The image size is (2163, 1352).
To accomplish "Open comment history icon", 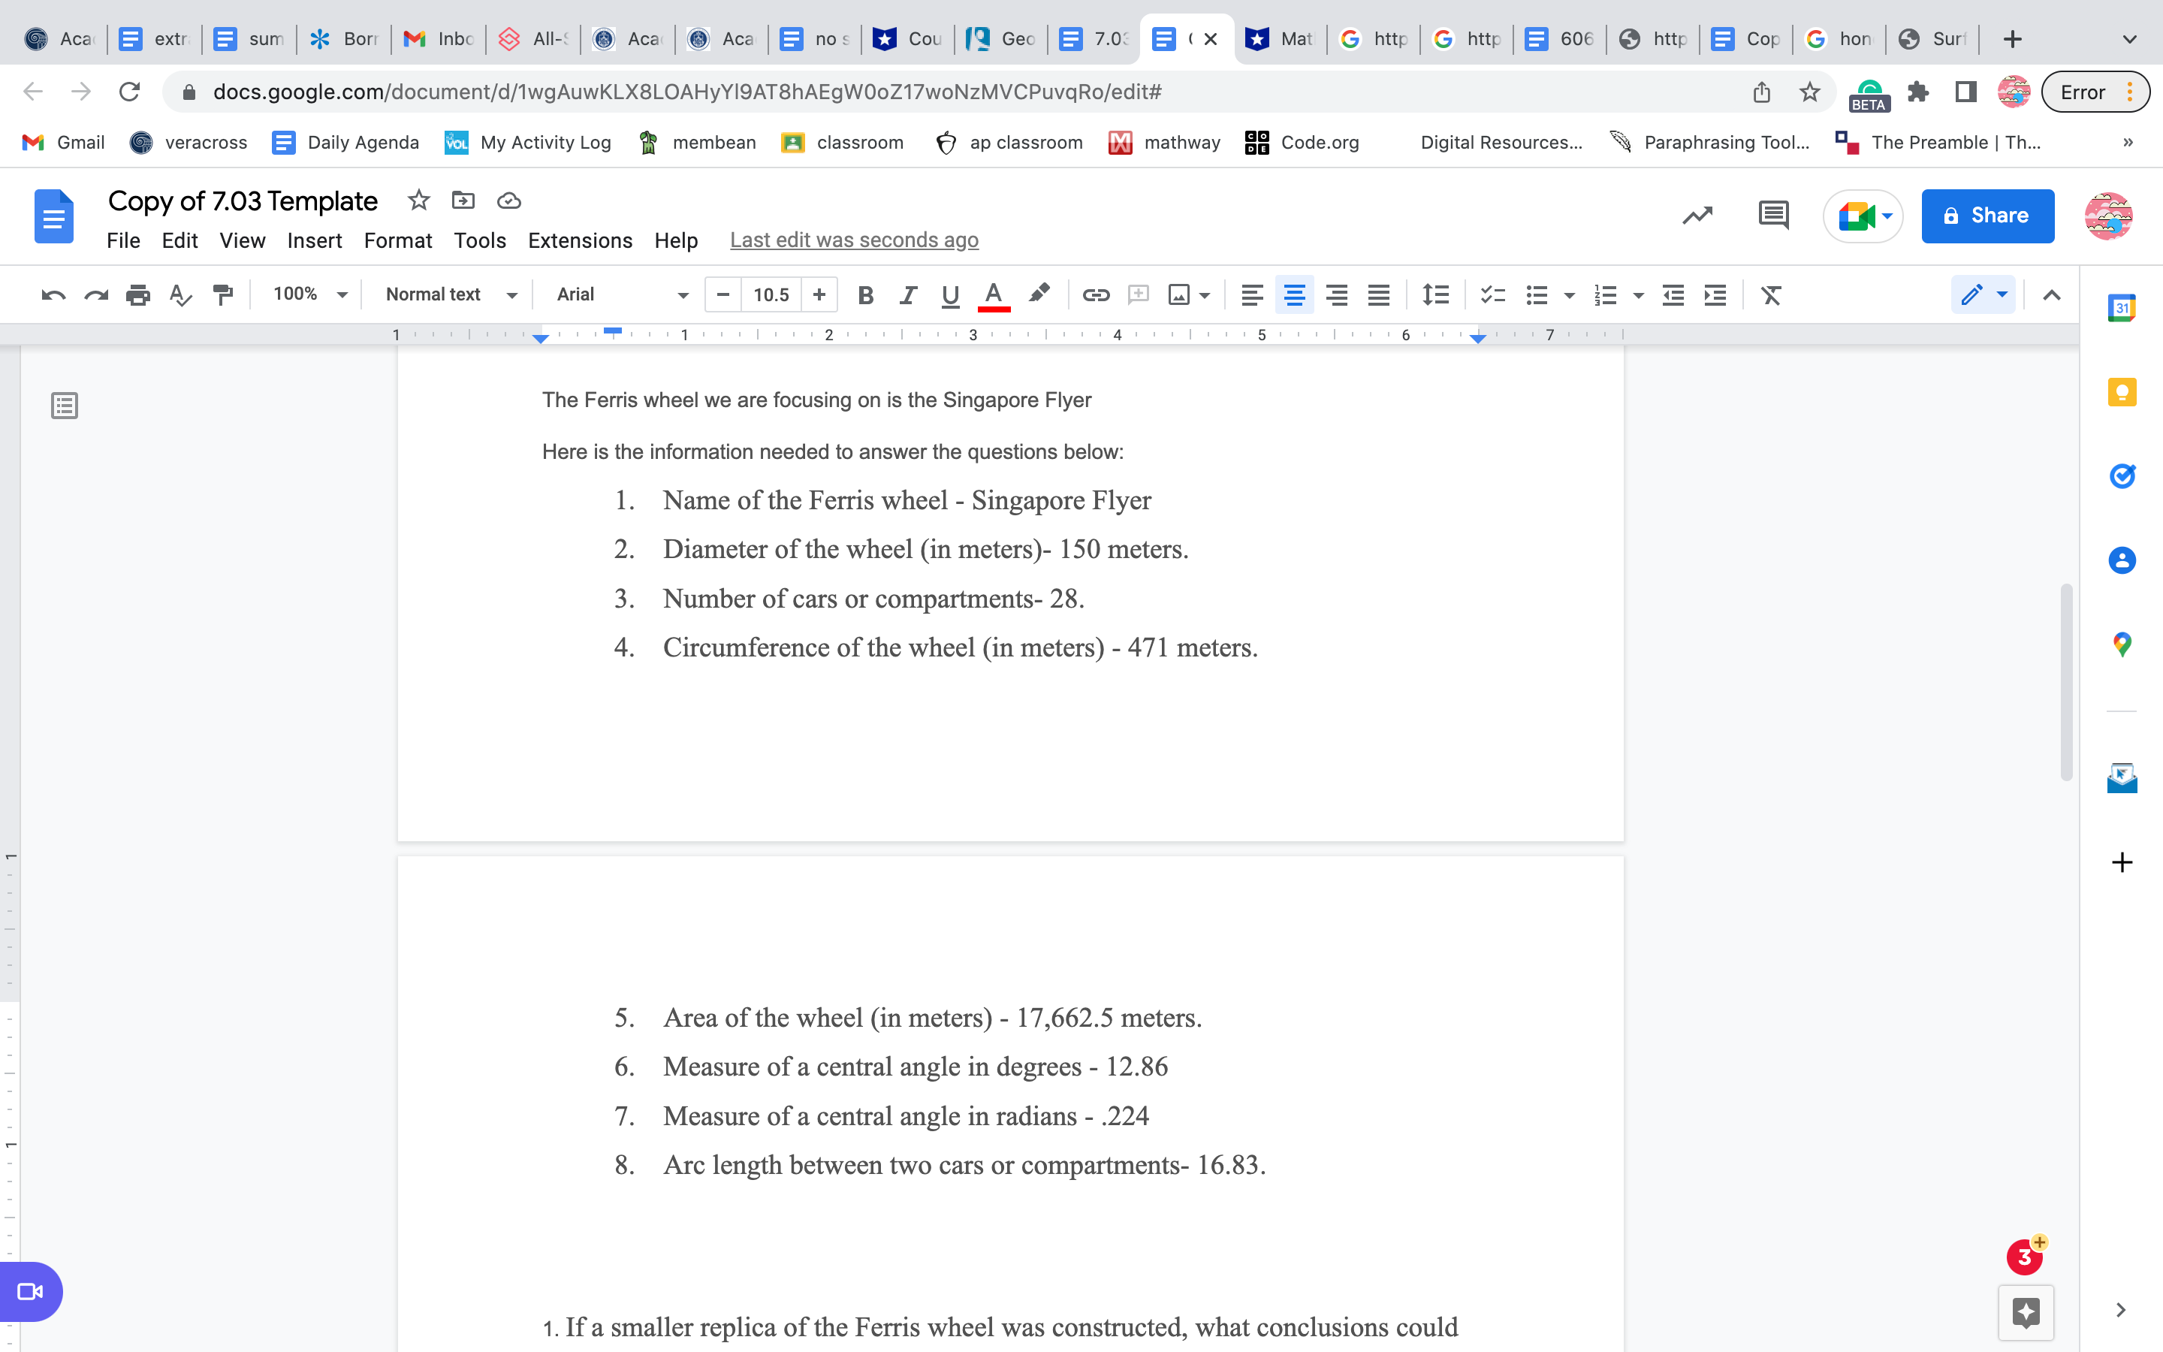I will click(x=1773, y=216).
